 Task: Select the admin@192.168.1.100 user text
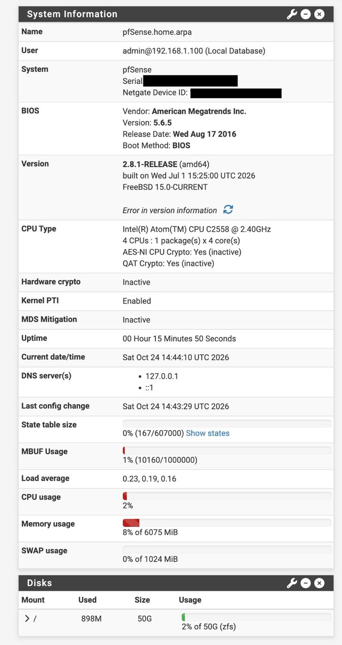pos(163,51)
